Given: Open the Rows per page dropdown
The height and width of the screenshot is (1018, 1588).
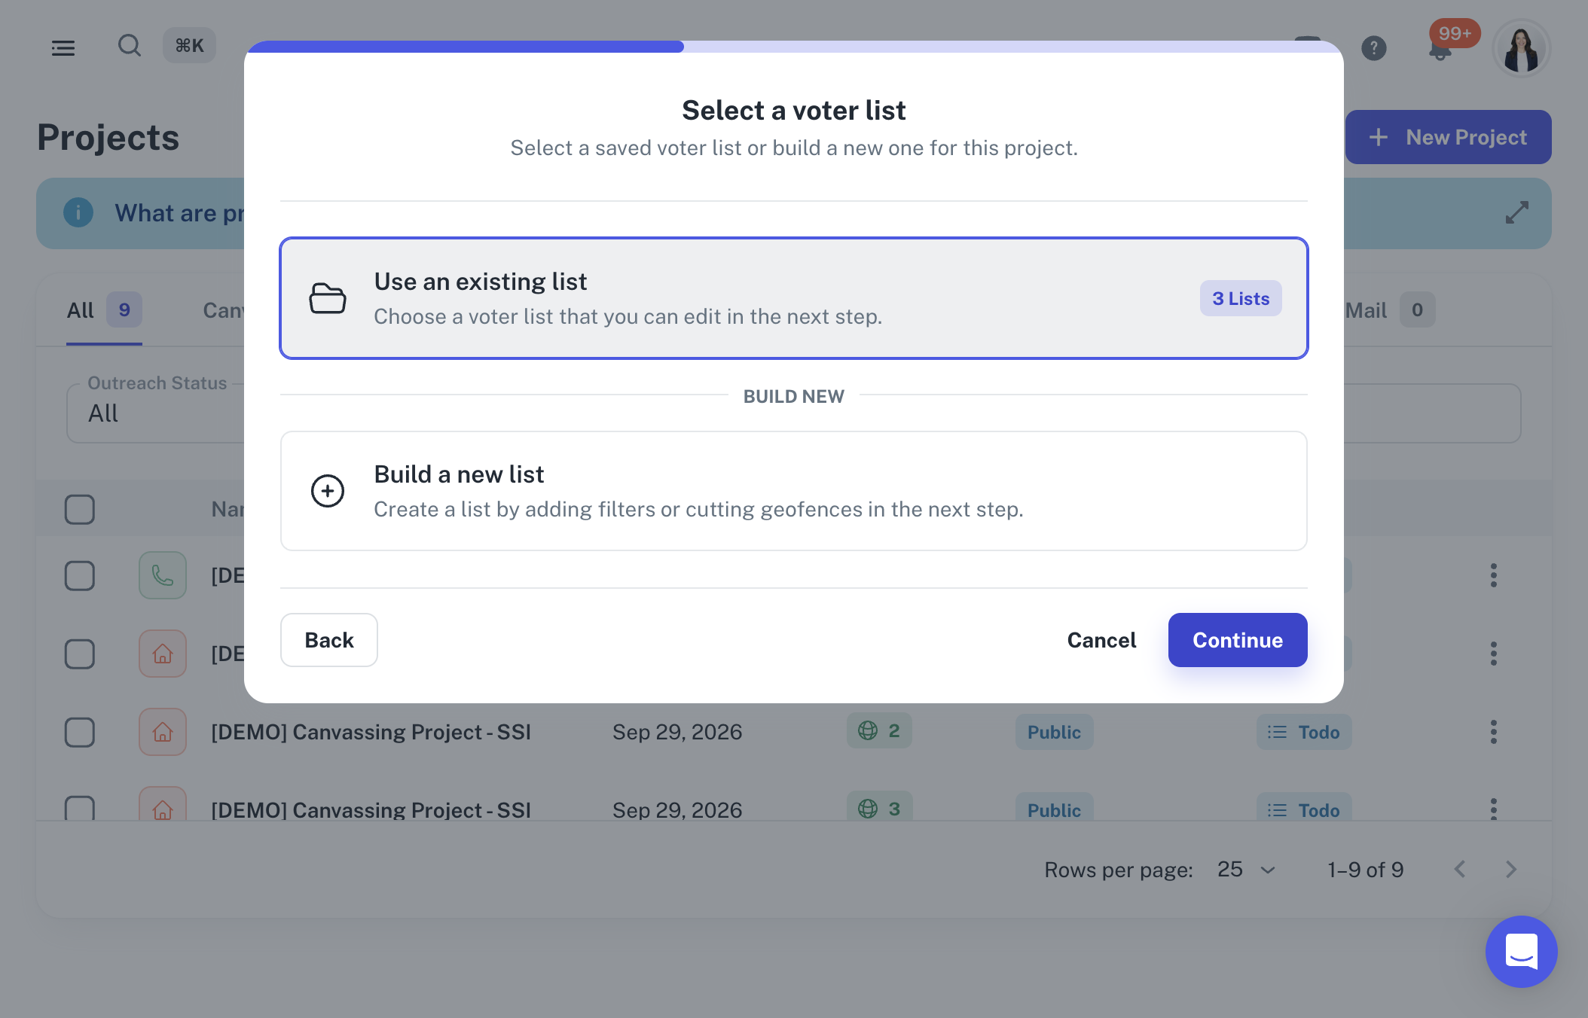Looking at the screenshot, I should tap(1247, 870).
